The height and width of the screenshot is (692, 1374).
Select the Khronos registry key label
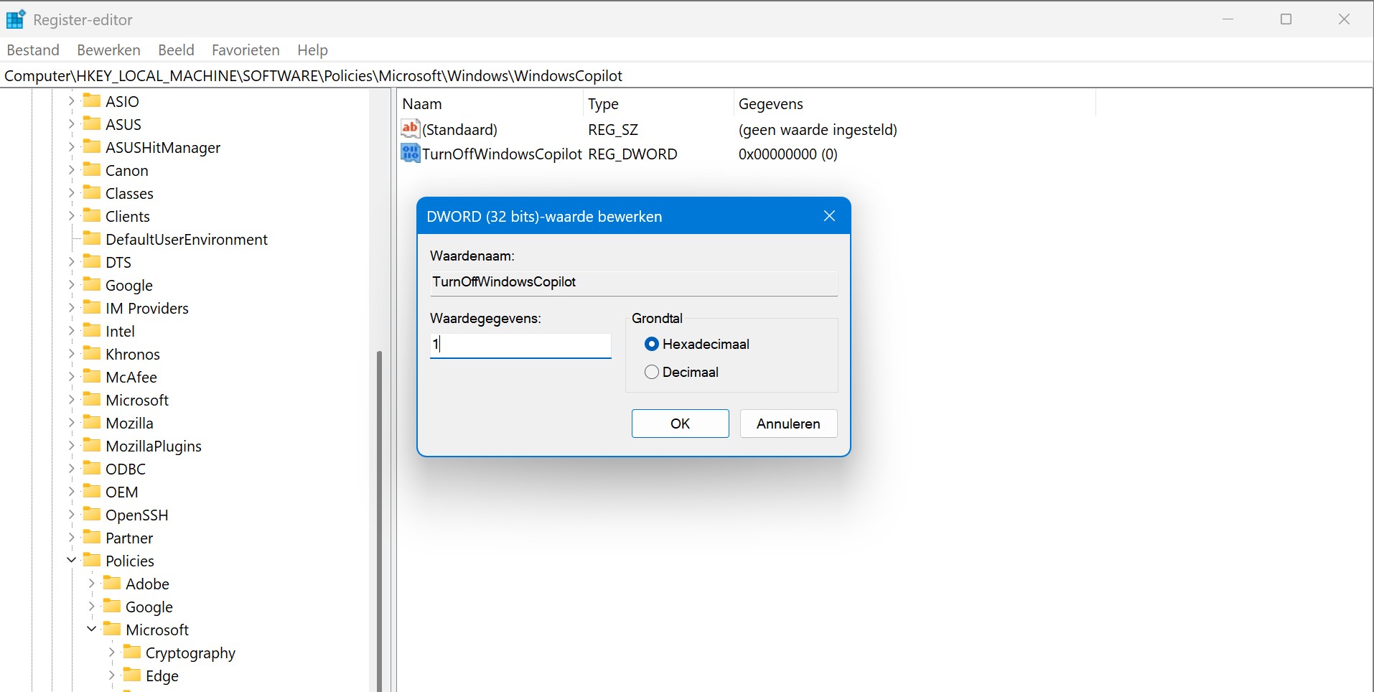pyautogui.click(x=132, y=354)
